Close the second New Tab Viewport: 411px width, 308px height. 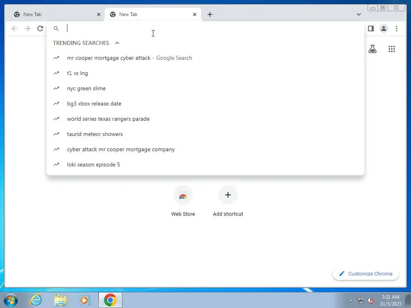coord(195,14)
